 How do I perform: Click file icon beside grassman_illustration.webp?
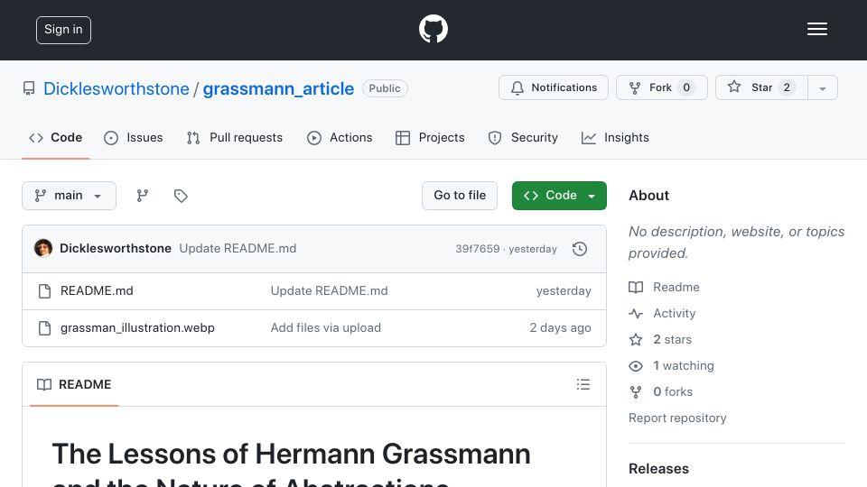pos(45,328)
